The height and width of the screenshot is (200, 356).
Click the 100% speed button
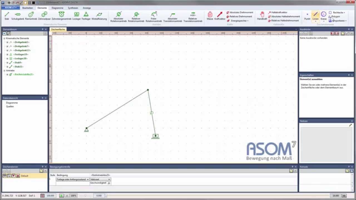73,196
